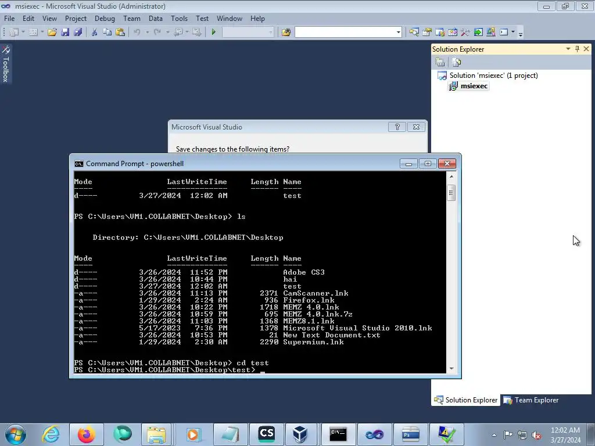595x446 pixels.
Task: Click the Properties icon in Solution Explorer
Action: (440, 62)
